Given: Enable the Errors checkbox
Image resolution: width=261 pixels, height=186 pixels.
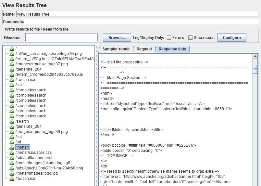Looking at the screenshot, I should tap(169, 38).
